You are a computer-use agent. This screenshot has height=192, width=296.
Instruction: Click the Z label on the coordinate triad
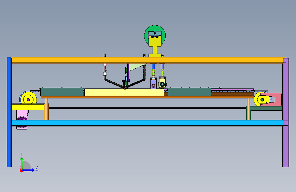[37, 168]
